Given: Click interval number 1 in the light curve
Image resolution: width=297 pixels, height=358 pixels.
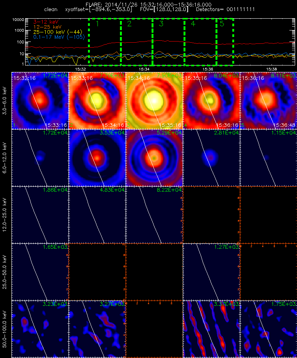Looking at the screenshot, I should (x=97, y=24).
